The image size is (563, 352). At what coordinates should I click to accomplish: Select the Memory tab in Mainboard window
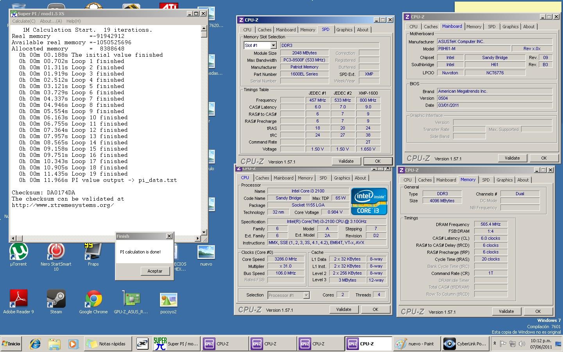coord(474,27)
